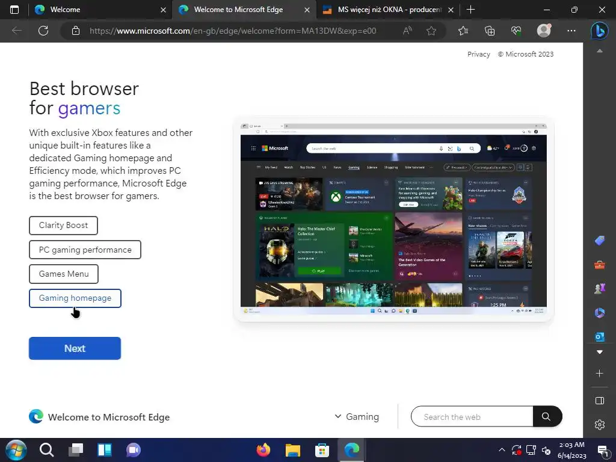Open the Windows Start button
The height and width of the screenshot is (462, 616).
(x=16, y=450)
